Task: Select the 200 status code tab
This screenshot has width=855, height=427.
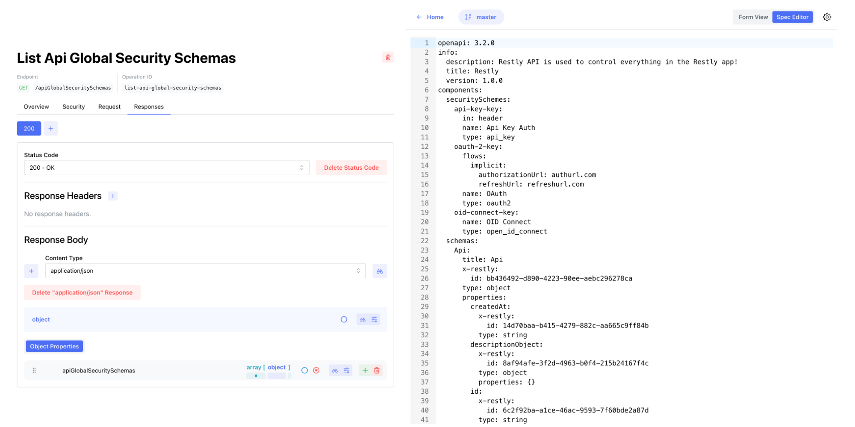Action: pos(29,128)
